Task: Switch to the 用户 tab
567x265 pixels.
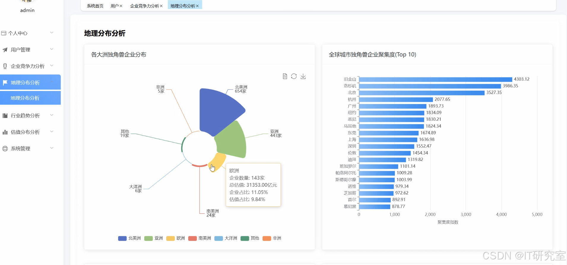Action: click(115, 6)
